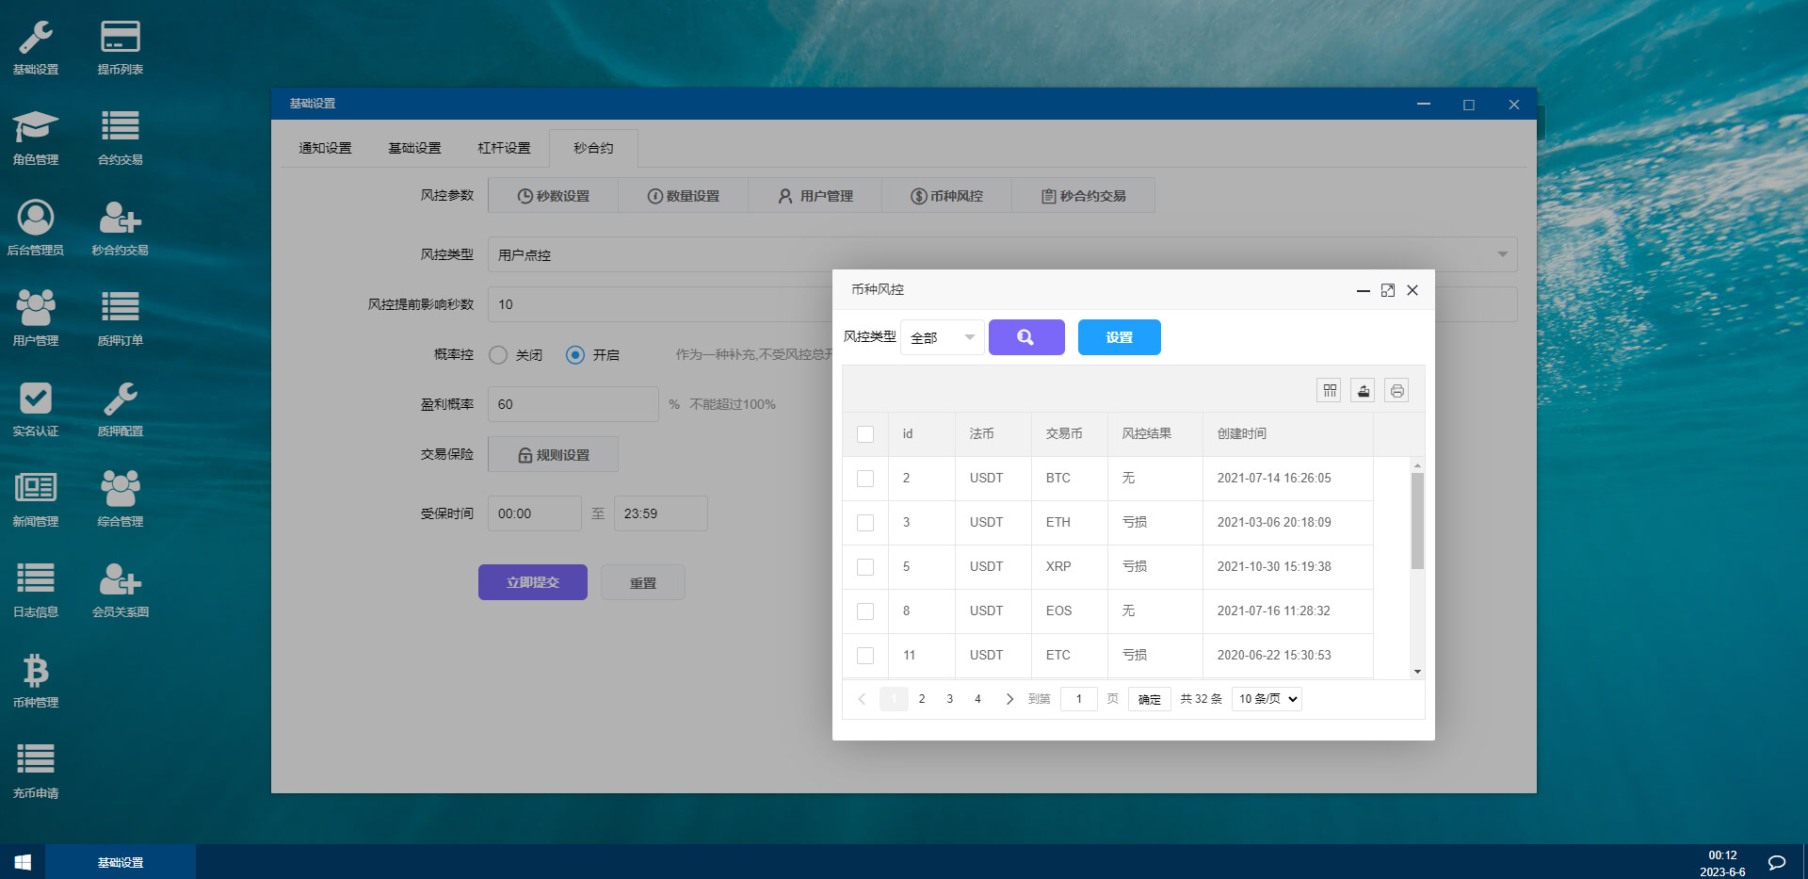Image resolution: width=1808 pixels, height=879 pixels.
Task: Expand the 风控类型 全部 dropdown
Action: 942,337
